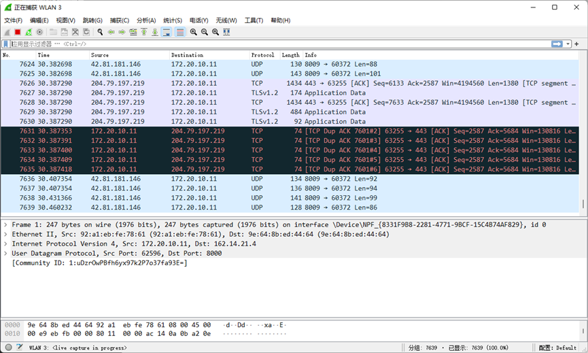Expand the Frame 1 details row
This screenshot has height=353, width=588.
(x=5, y=224)
